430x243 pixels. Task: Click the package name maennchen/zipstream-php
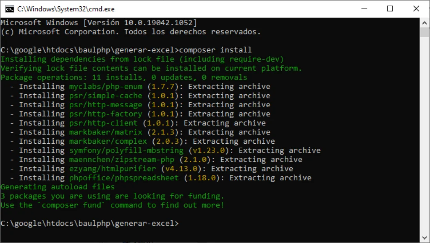click(122, 160)
